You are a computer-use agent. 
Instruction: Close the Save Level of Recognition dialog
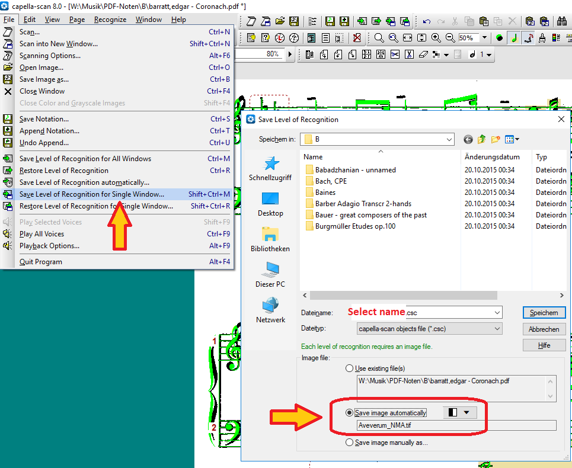click(x=561, y=119)
